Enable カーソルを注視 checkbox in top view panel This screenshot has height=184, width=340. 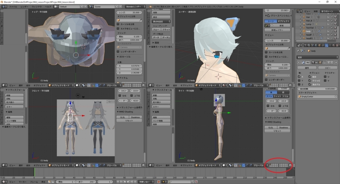pyautogui.click(x=118, y=24)
